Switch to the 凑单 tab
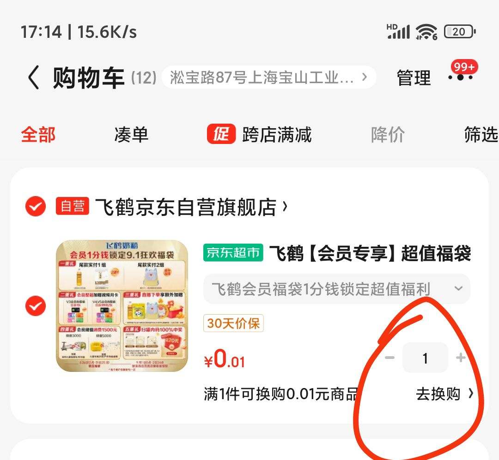 (131, 134)
